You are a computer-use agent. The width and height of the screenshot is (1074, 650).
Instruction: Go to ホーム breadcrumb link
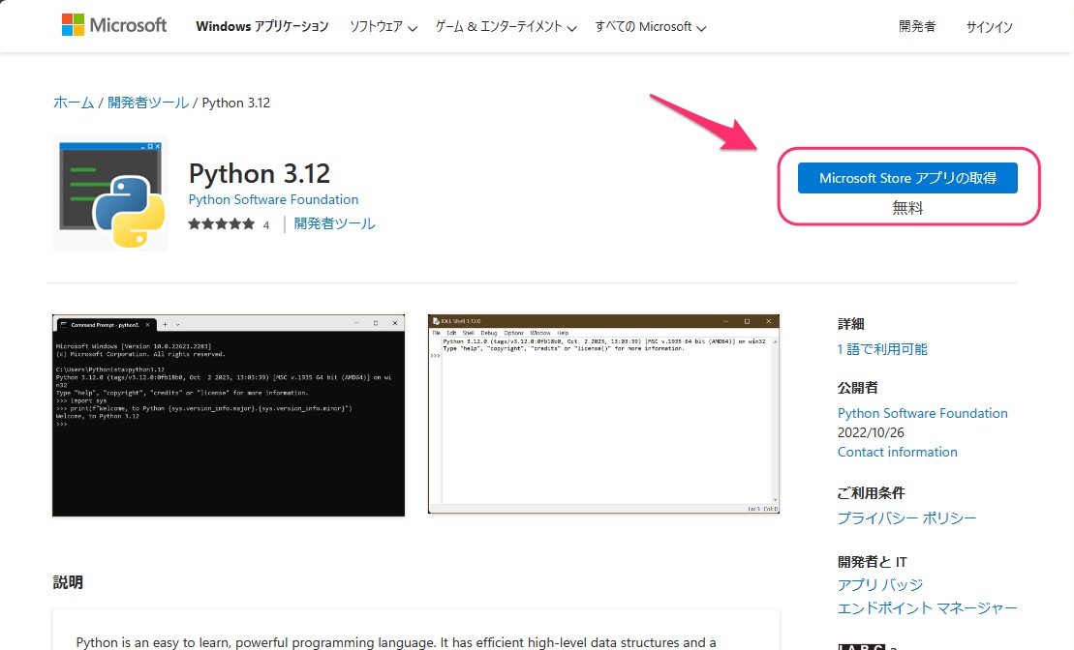(74, 103)
